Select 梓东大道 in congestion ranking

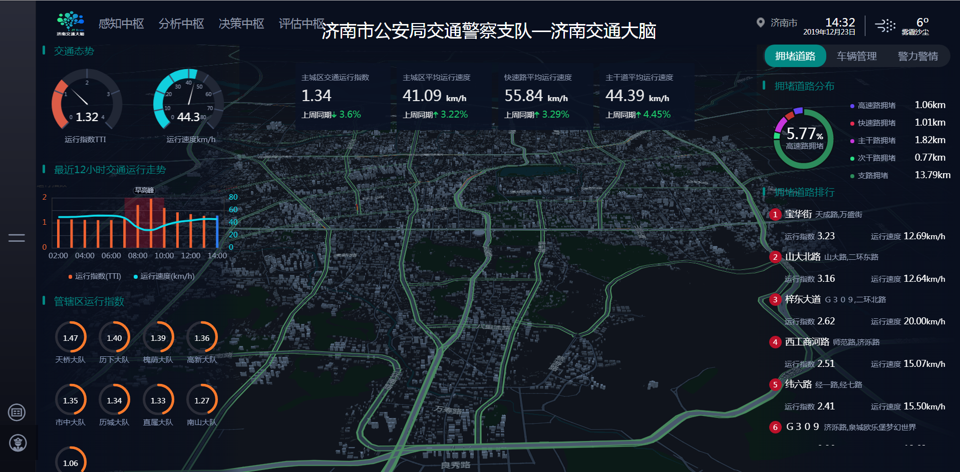803,299
